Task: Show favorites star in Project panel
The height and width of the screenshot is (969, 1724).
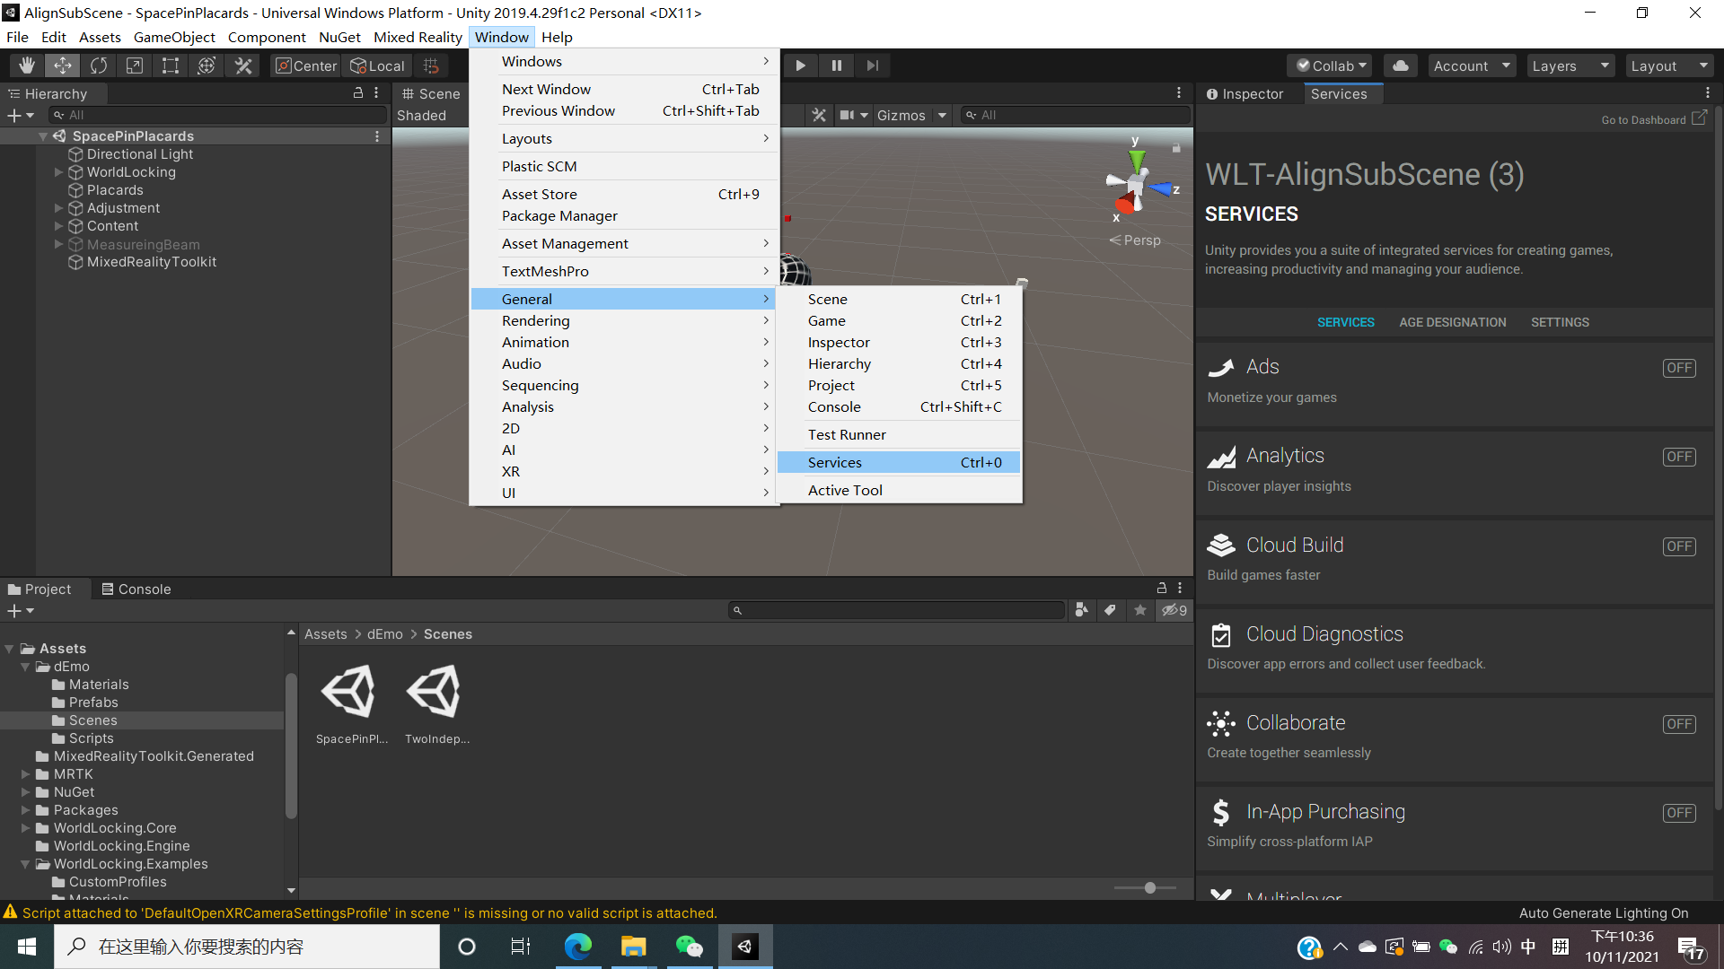Action: (1140, 610)
